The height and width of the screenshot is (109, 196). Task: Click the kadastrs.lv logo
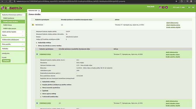coord(12,8)
